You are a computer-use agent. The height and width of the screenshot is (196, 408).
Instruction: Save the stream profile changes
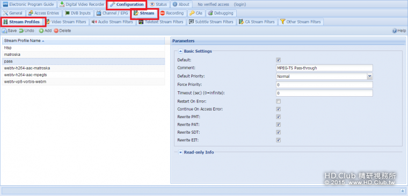point(9,31)
